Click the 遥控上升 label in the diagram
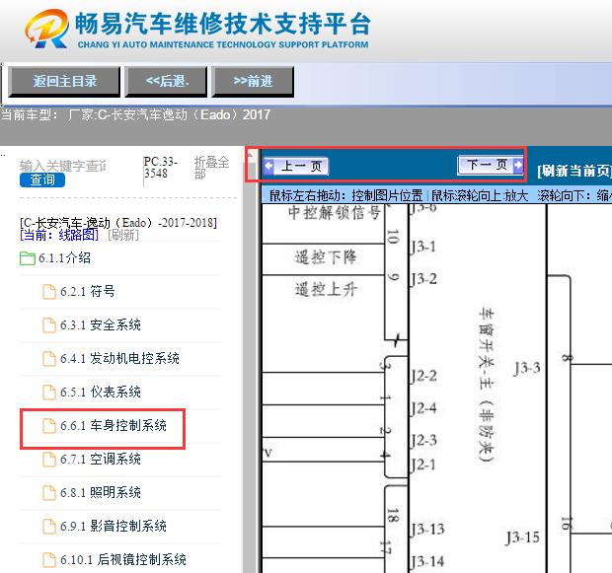The width and height of the screenshot is (612, 573). coord(326,290)
